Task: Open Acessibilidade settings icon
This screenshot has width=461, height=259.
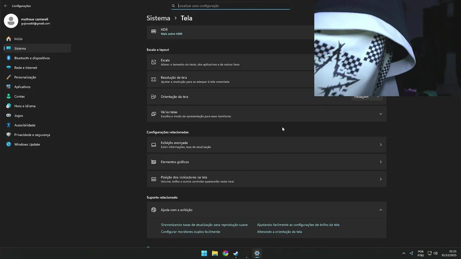Action: (9, 125)
